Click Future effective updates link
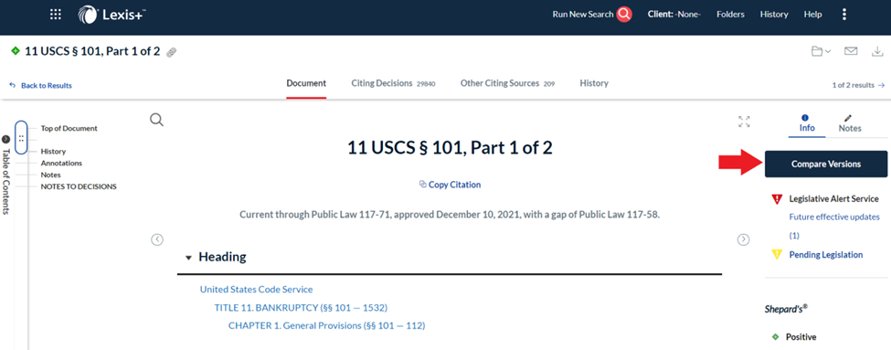Viewport: 891px width, 350px height. tap(834, 226)
